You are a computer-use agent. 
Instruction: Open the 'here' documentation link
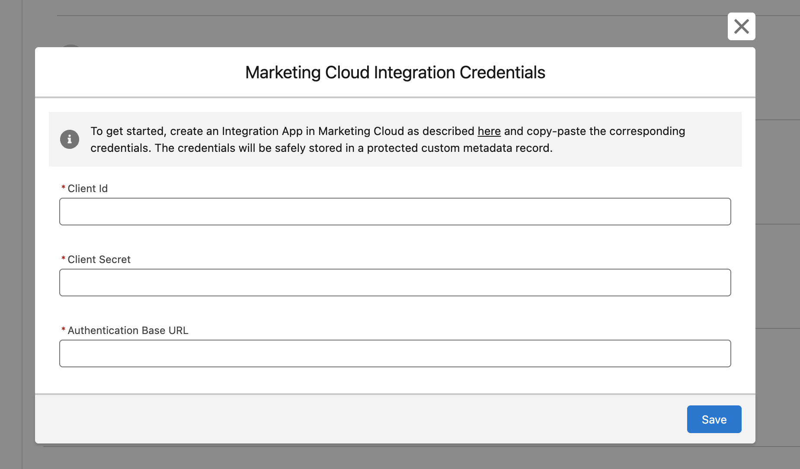click(x=489, y=131)
